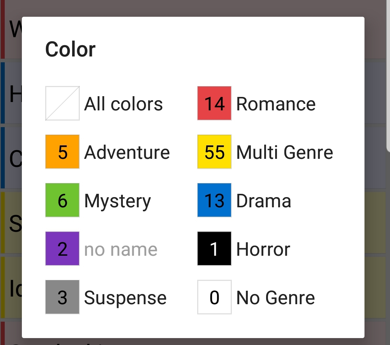Filter books by the Romance genre

(x=276, y=103)
